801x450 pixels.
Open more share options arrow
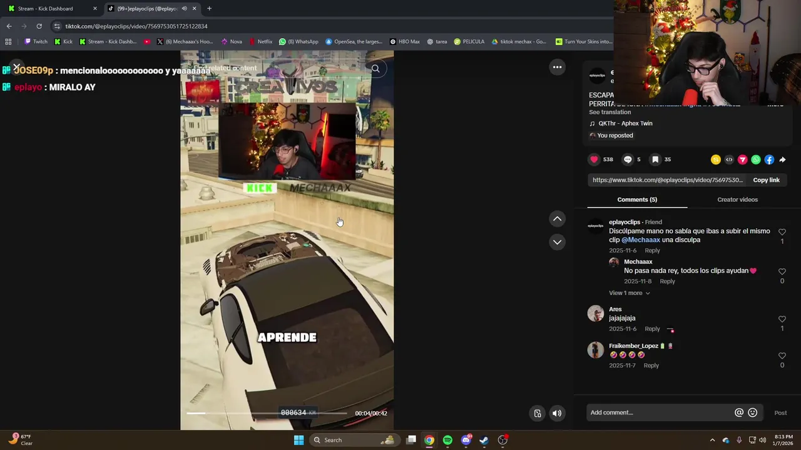pos(782,160)
